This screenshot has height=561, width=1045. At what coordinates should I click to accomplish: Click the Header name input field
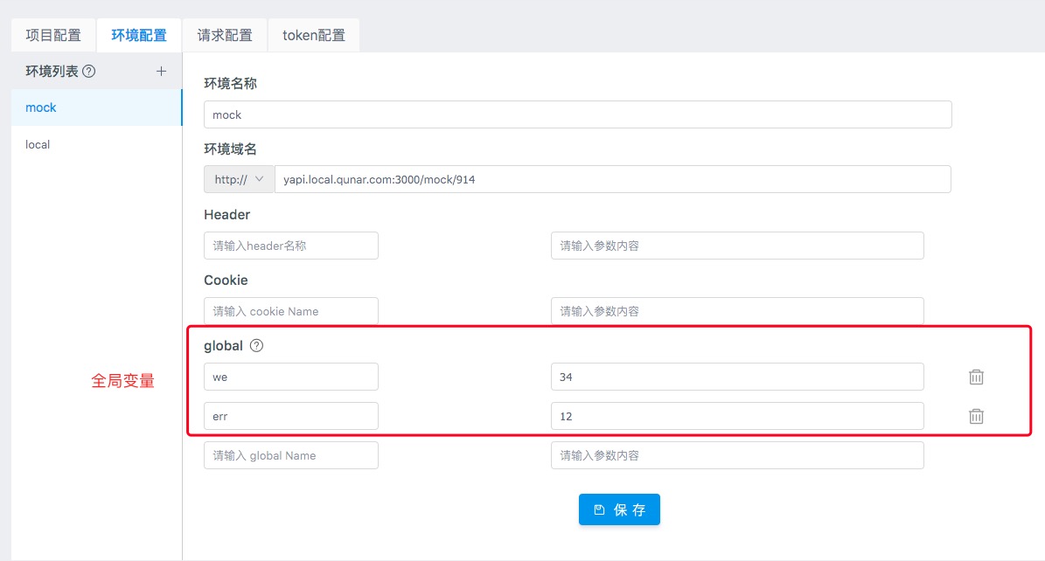(x=290, y=246)
